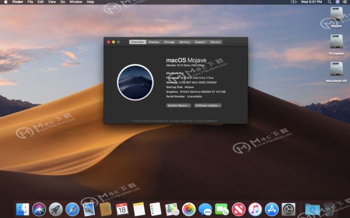Click the macOS Mojave title text
The height and width of the screenshot is (218, 350).
(x=186, y=60)
